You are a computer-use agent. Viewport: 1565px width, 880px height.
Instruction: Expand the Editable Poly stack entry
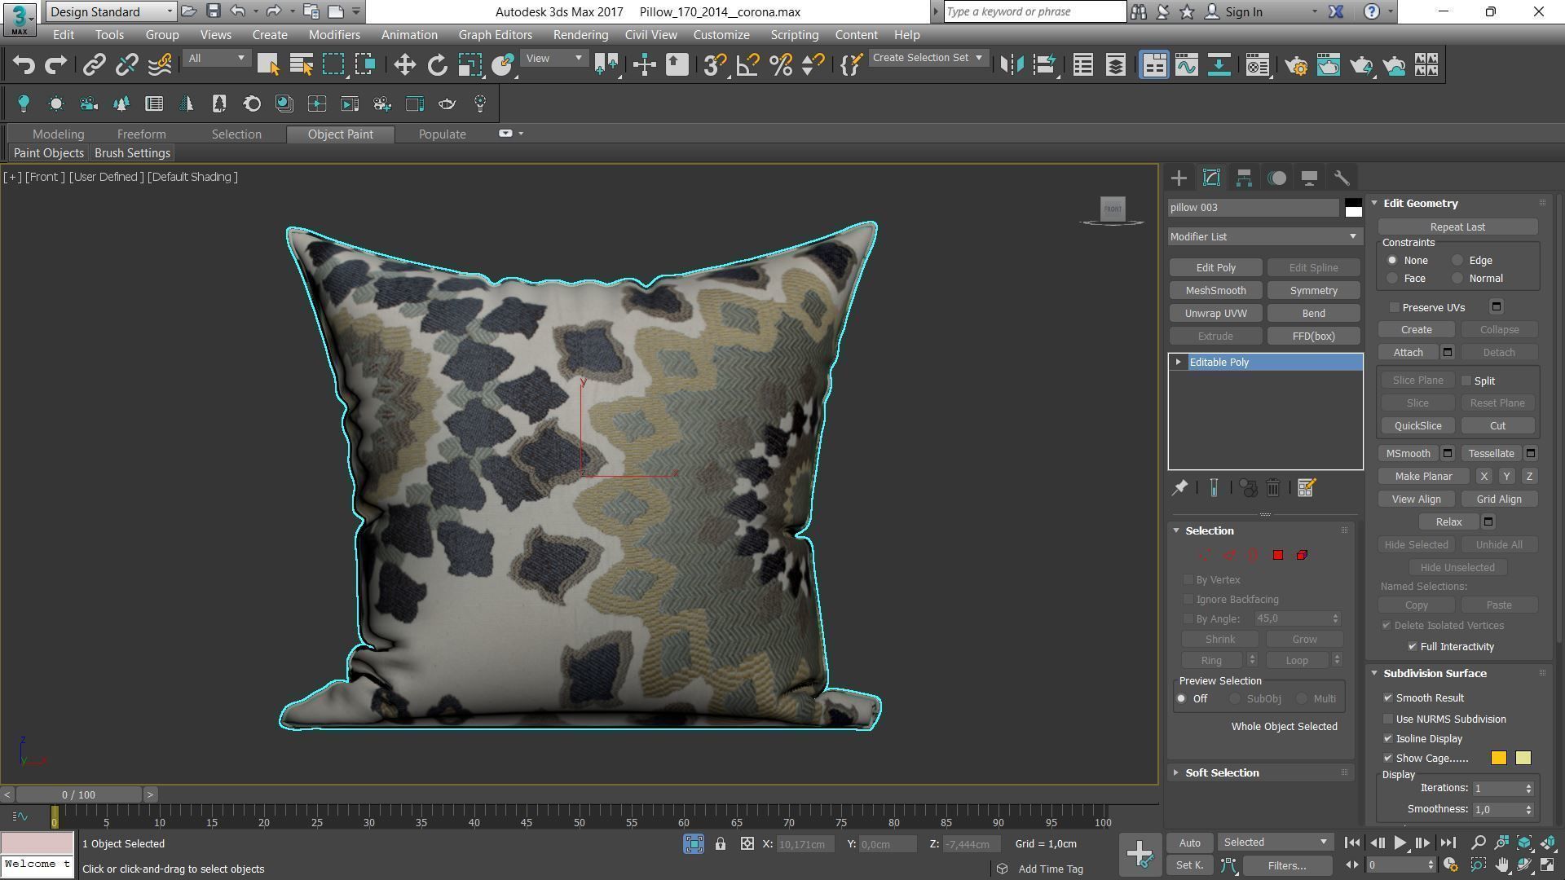(1178, 362)
